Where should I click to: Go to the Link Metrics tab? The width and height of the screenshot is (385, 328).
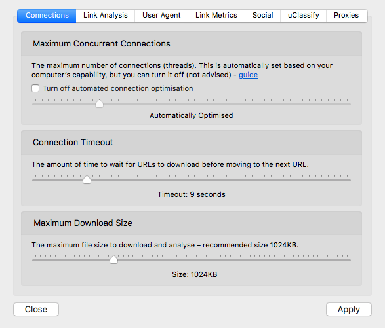(216, 16)
